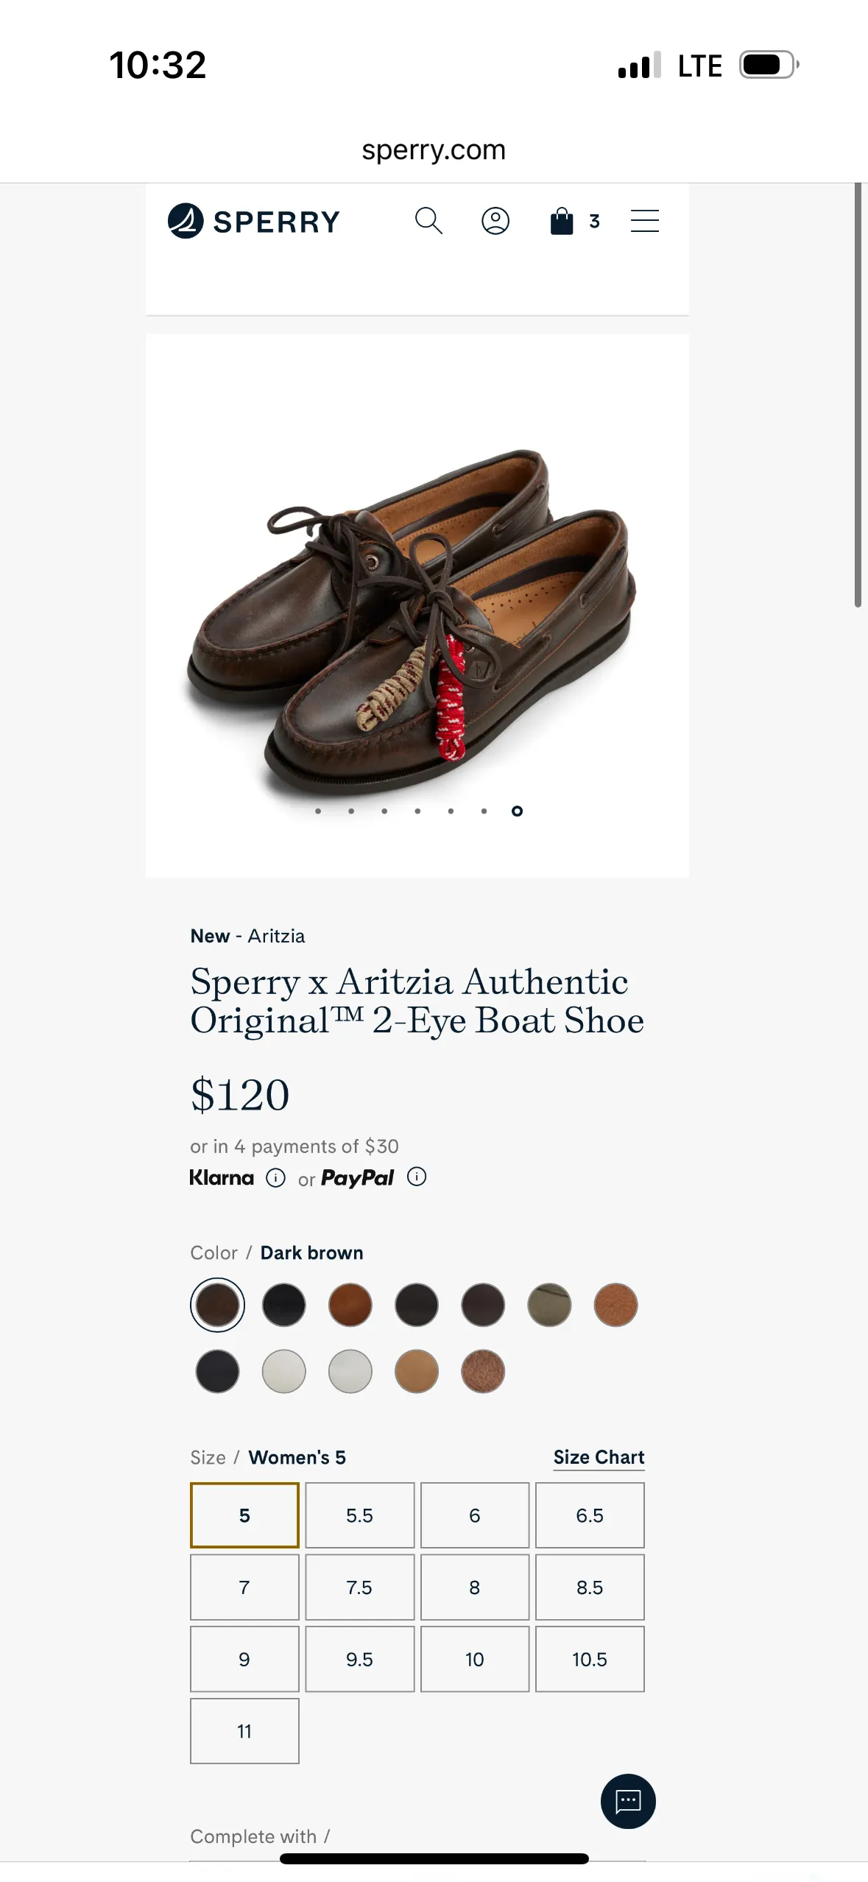The image size is (868, 1882).
Task: Open the Size Chart link
Action: point(599,1457)
